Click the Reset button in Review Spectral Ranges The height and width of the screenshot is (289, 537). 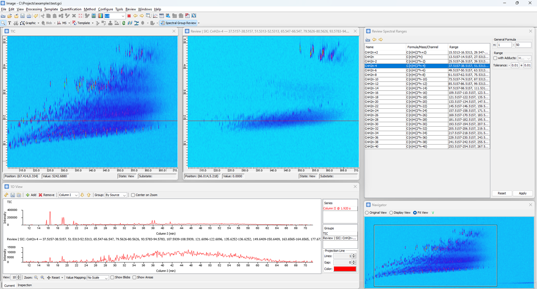tap(502, 193)
